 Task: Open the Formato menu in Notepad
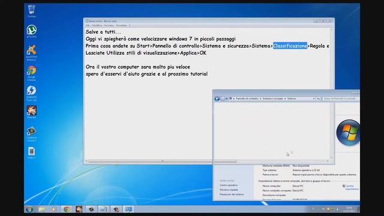click(x=109, y=25)
